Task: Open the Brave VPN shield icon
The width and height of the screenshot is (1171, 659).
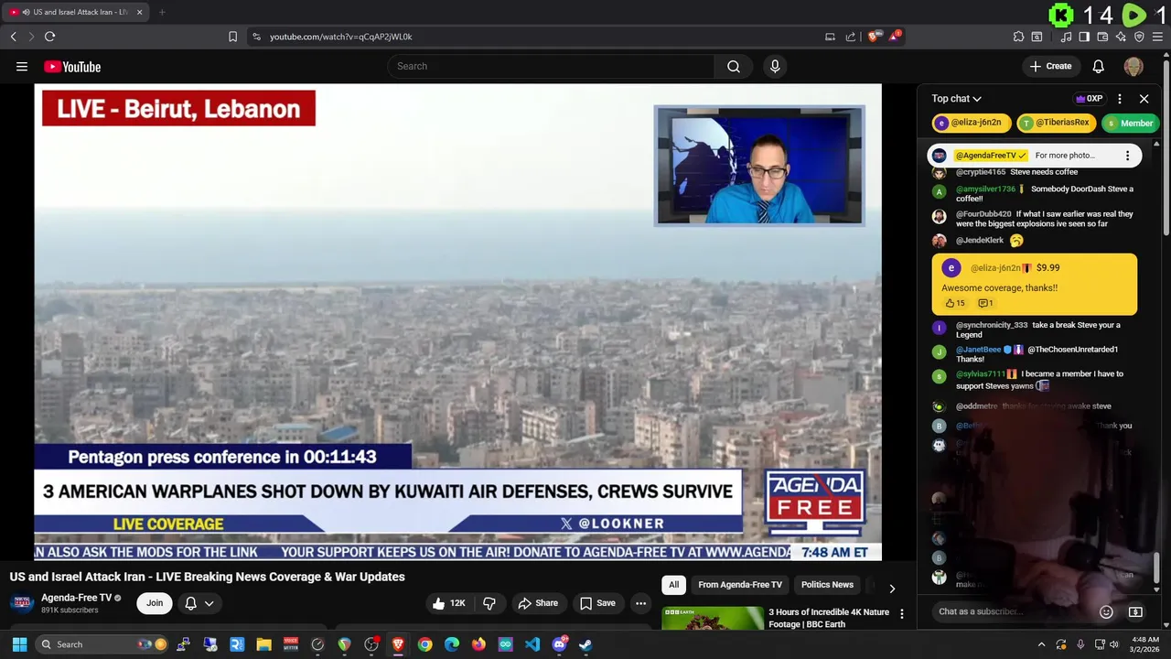Action: tap(1139, 37)
